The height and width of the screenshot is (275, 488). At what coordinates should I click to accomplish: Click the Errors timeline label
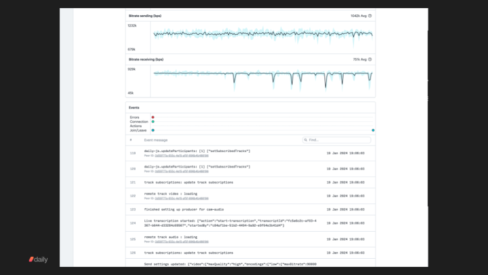click(x=134, y=117)
